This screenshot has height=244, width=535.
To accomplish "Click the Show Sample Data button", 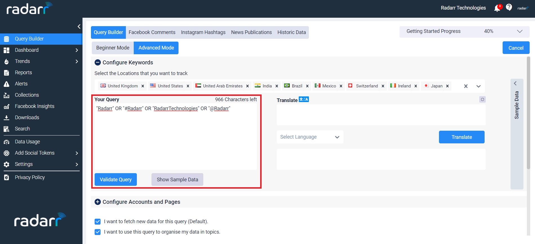I will point(177,179).
